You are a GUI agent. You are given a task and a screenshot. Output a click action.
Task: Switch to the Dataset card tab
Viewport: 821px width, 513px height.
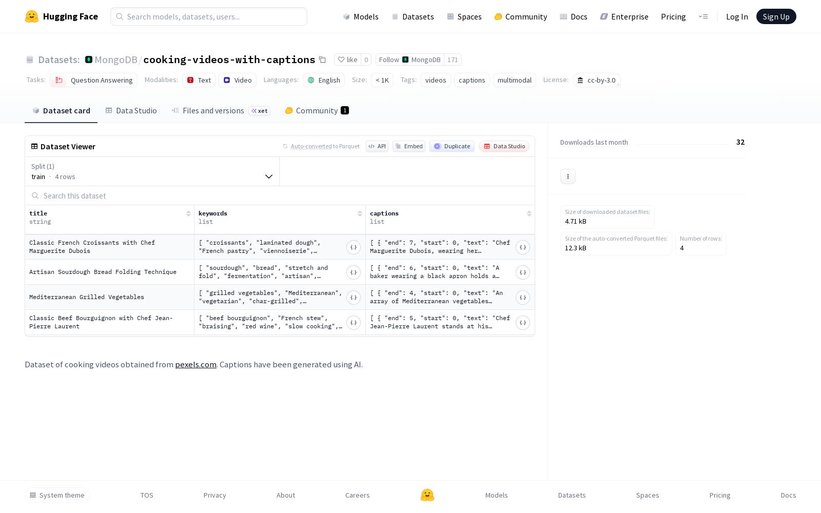pos(61,111)
